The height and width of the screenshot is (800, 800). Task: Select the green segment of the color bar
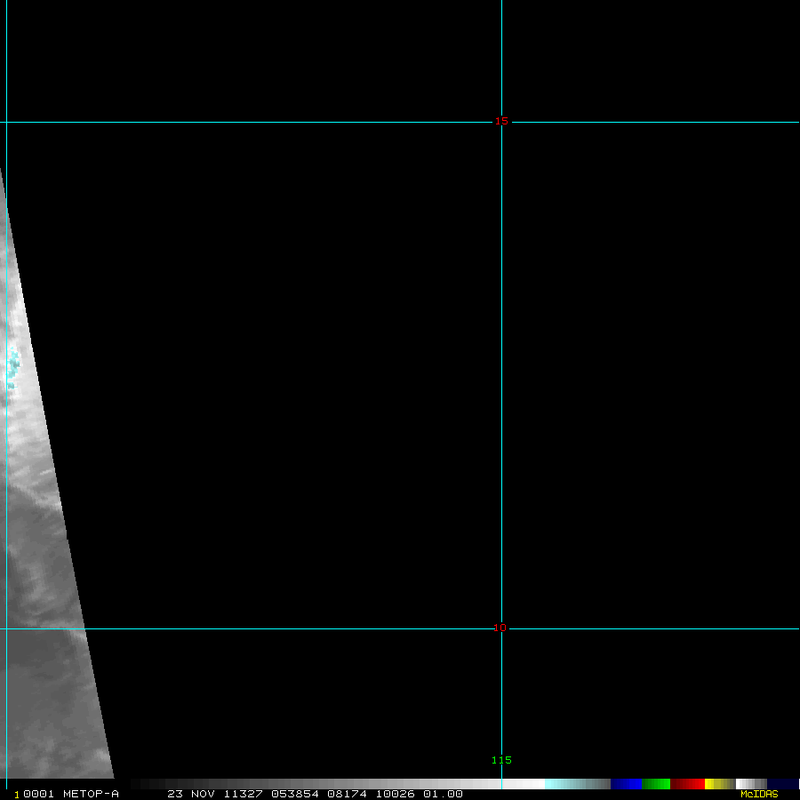pyautogui.click(x=656, y=784)
